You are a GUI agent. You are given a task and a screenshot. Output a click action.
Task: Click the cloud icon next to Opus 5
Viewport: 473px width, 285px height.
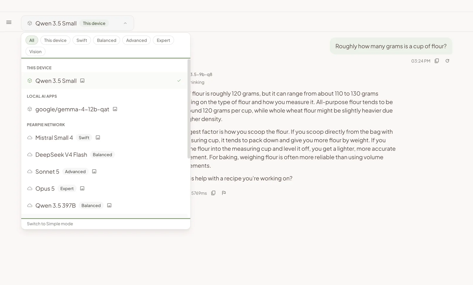click(30, 188)
